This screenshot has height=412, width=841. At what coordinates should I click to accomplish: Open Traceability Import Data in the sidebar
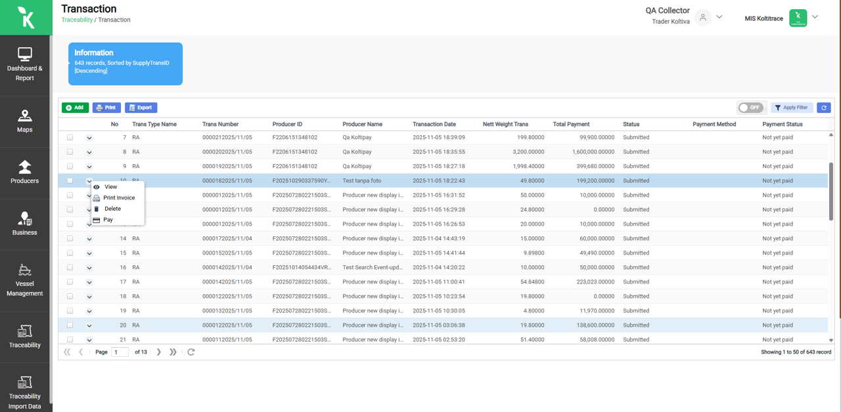point(25,392)
